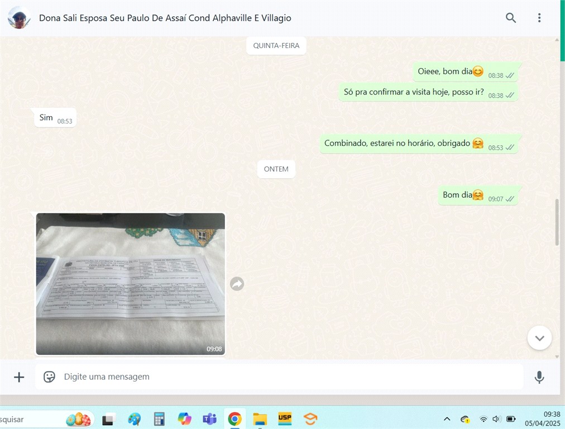The height and width of the screenshot is (429, 565).
Task: Click the 09:08 timestamp on photo
Action: [x=214, y=349]
